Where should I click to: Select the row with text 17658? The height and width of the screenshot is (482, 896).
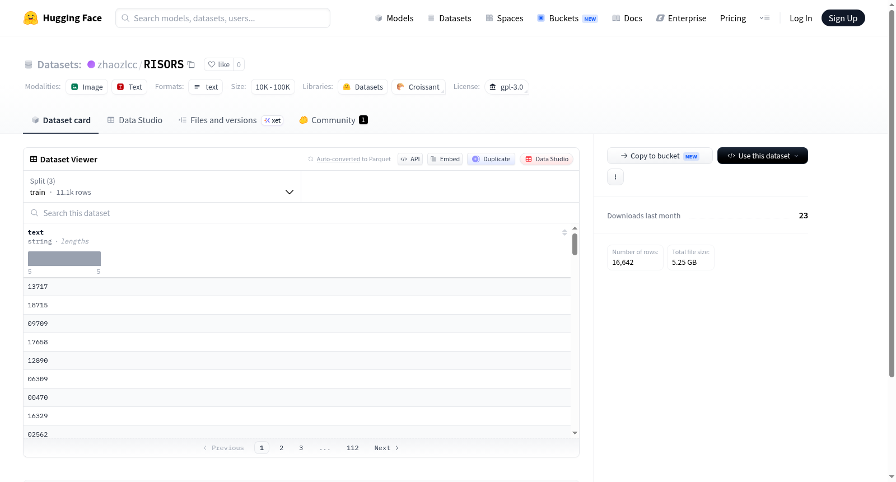(x=297, y=342)
